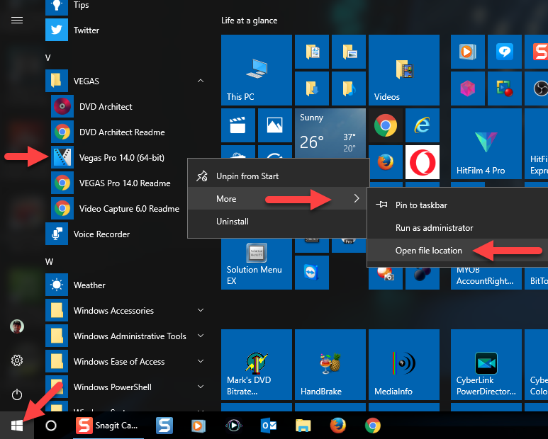
Task: Switch to Snagit Capture taskbar item
Action: [108, 426]
